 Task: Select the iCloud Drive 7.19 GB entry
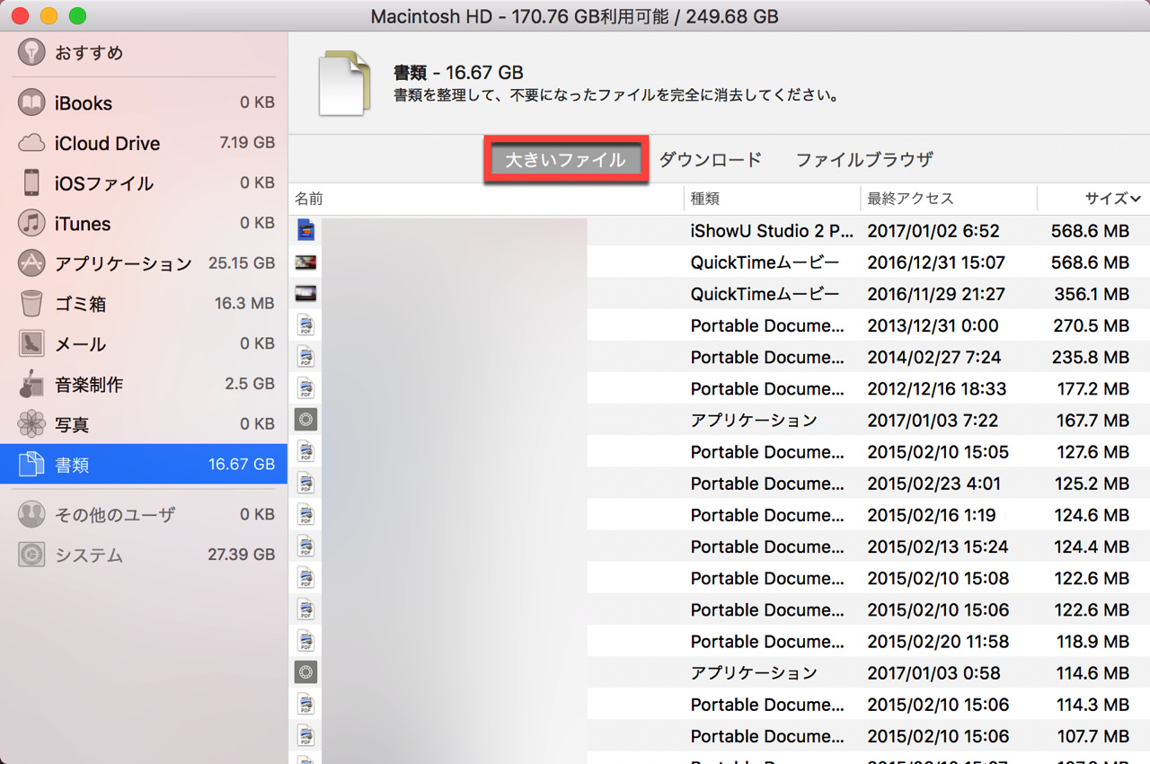144,143
